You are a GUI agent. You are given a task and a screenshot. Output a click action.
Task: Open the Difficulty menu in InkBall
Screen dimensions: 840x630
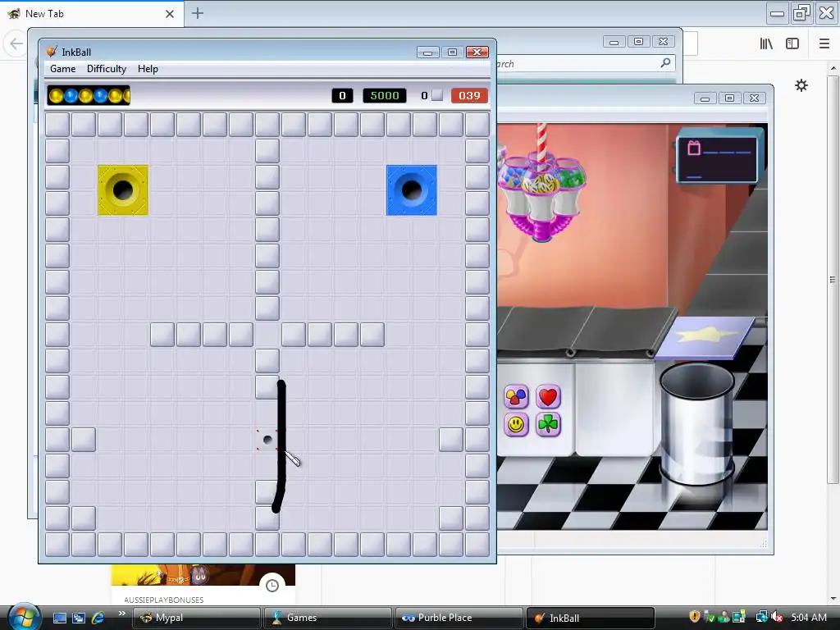(x=107, y=69)
